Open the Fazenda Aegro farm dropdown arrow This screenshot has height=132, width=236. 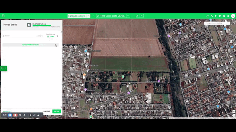coord(88,16)
